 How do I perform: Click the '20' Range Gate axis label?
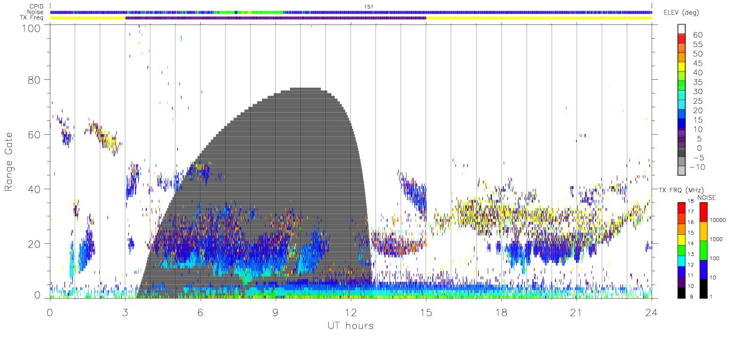(x=35, y=244)
